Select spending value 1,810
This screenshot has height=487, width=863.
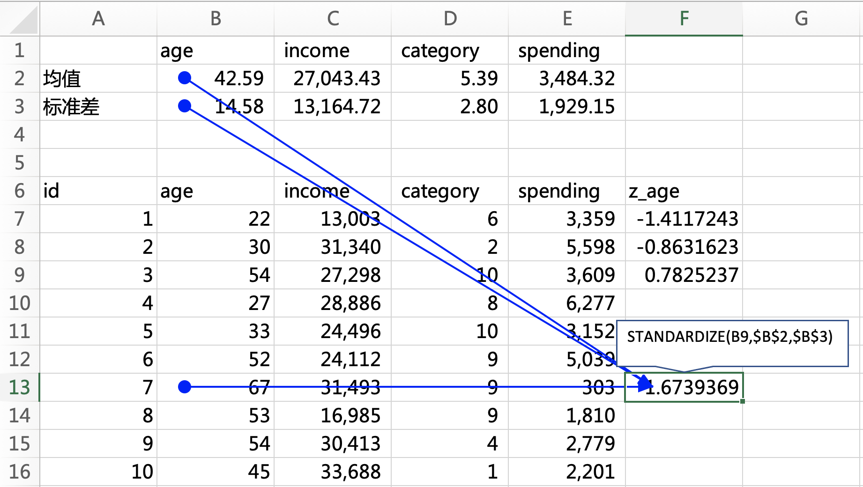click(567, 415)
